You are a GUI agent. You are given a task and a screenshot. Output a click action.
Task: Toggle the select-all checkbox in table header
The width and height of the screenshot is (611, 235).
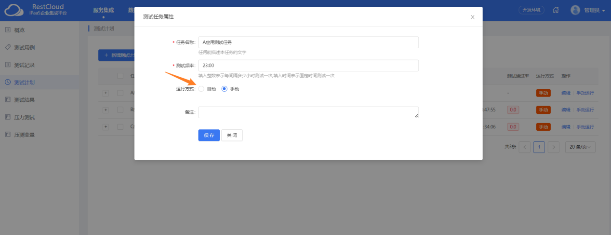tap(120, 76)
